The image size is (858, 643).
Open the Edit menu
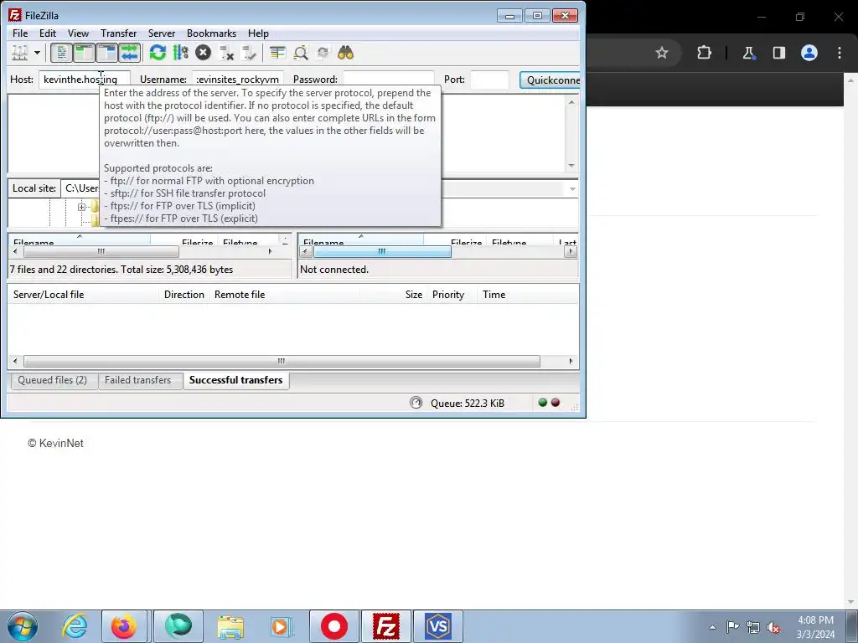point(48,33)
